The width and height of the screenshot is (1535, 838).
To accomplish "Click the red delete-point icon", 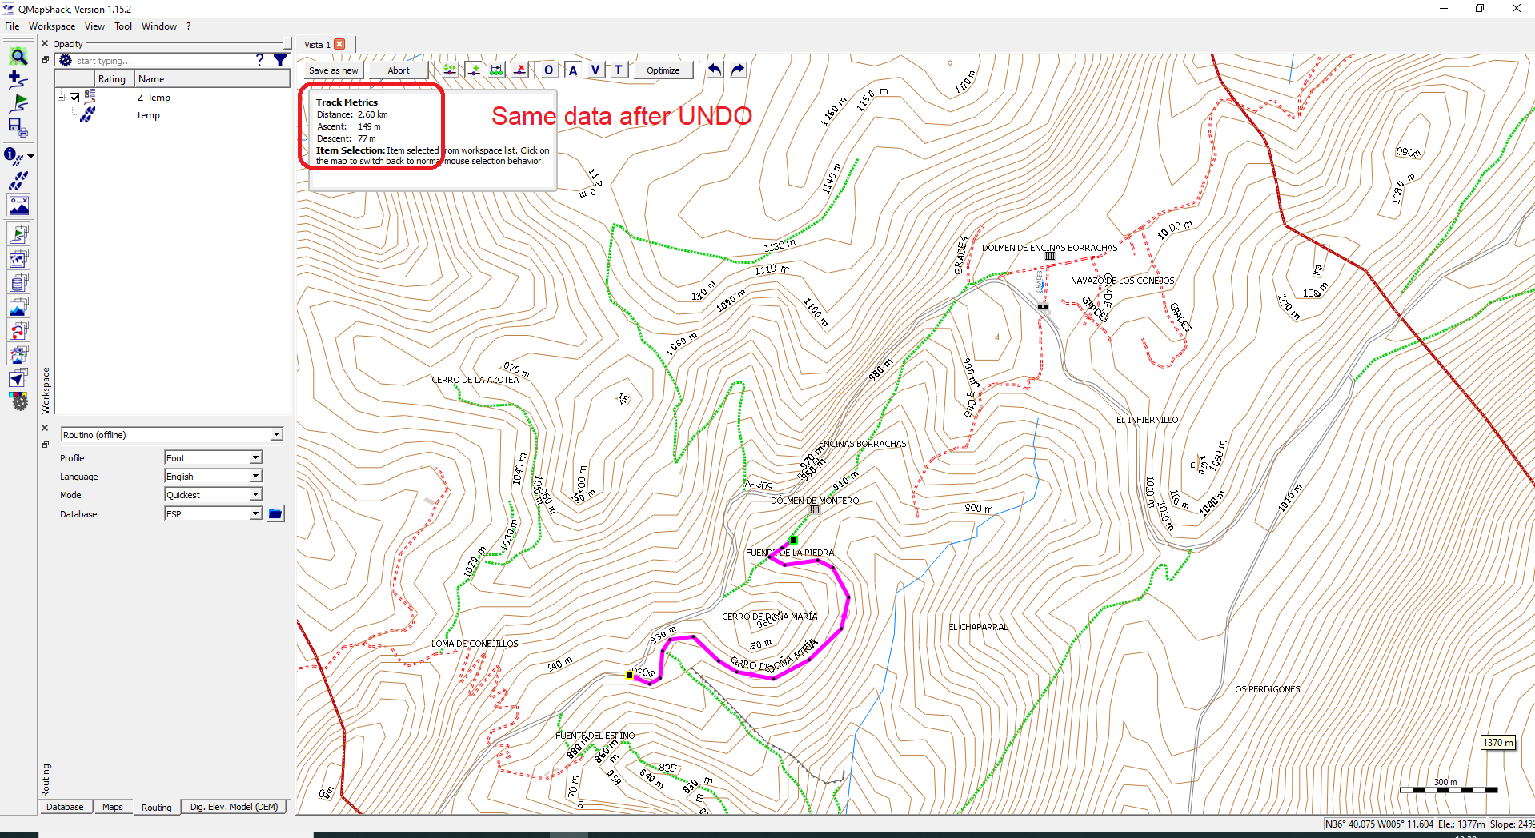I will click(x=519, y=70).
